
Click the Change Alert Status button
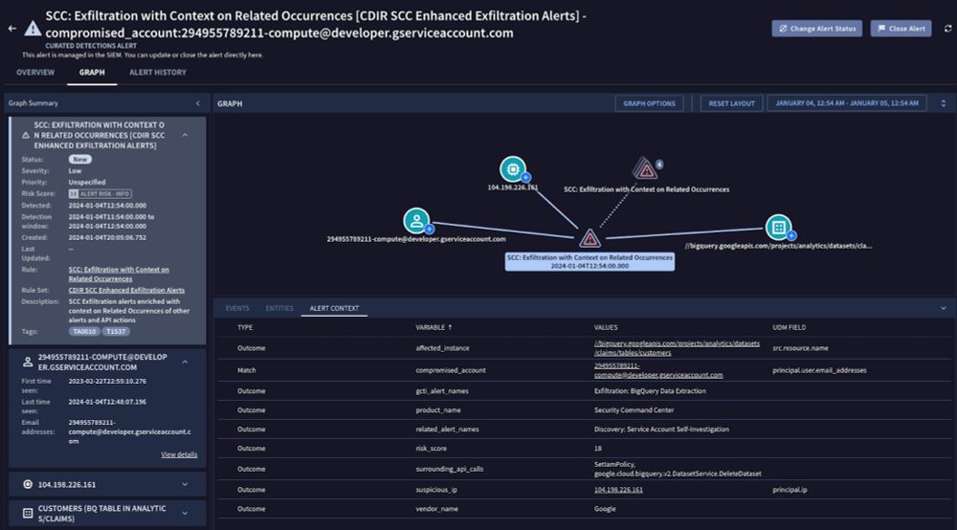coord(816,29)
